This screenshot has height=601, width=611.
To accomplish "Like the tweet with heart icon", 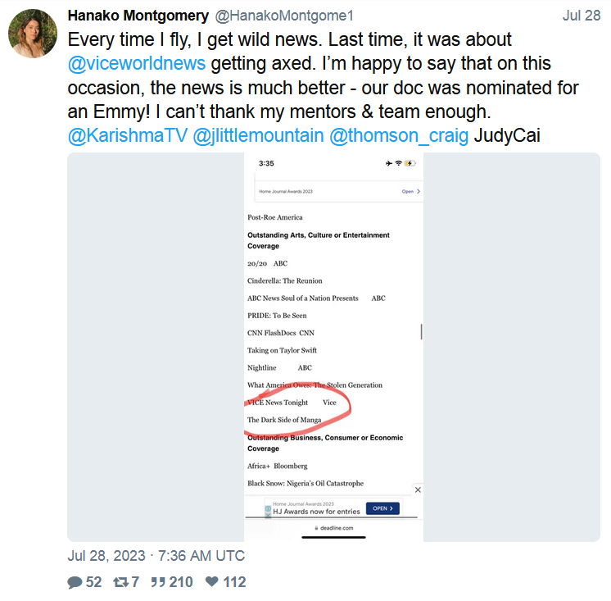I will click(212, 582).
